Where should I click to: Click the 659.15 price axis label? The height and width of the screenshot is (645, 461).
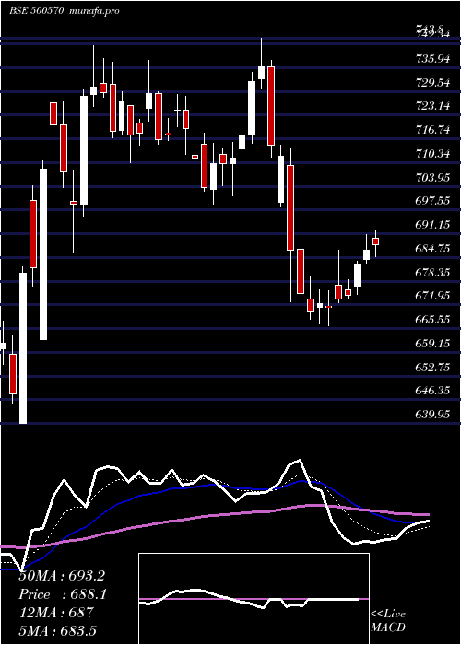pos(432,344)
